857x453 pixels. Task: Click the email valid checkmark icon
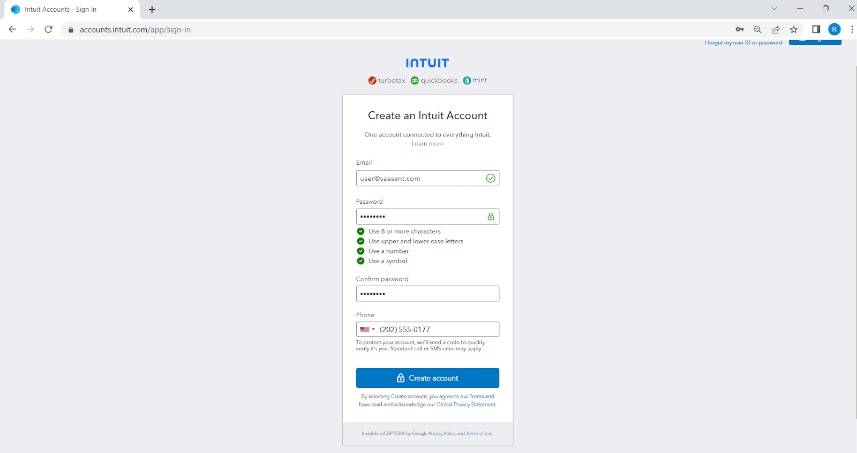click(491, 178)
